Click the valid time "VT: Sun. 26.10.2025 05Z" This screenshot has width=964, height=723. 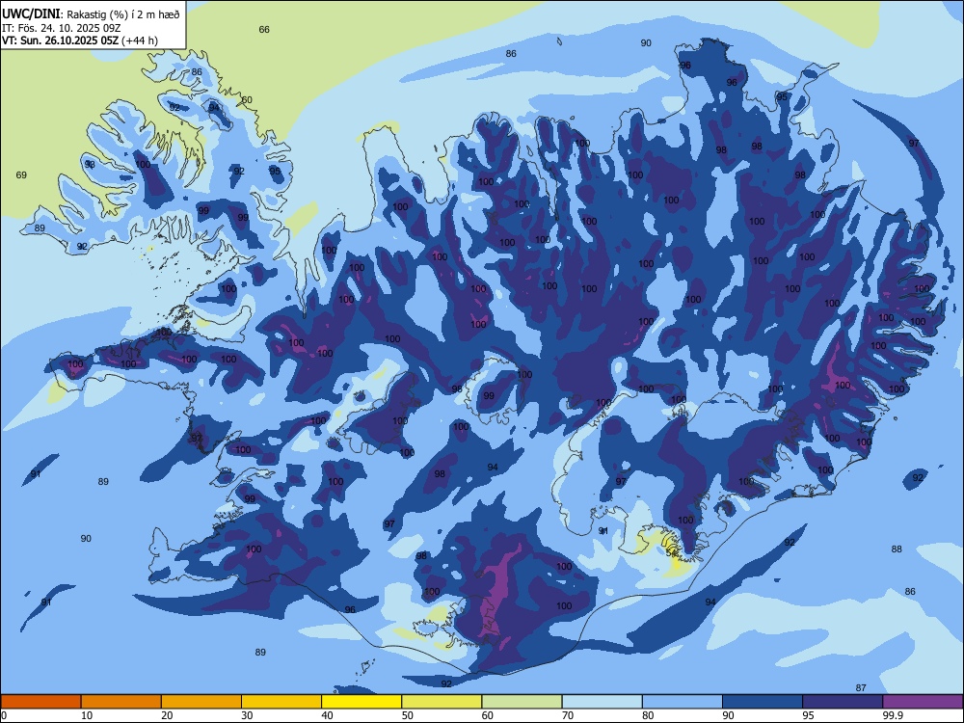pos(61,40)
